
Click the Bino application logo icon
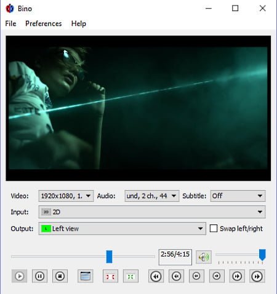click(10, 9)
